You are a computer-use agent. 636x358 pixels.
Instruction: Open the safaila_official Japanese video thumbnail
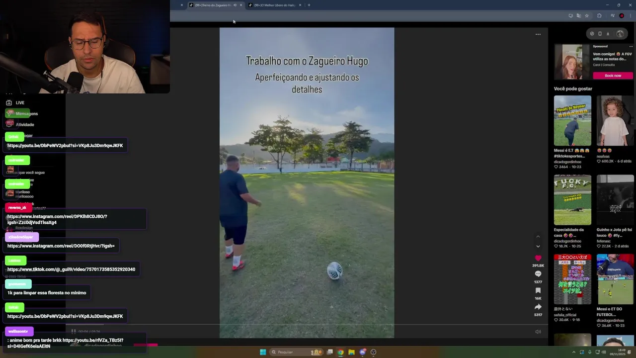point(572,279)
